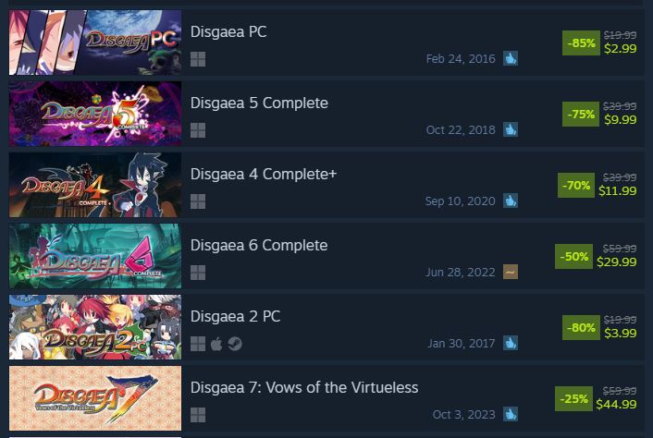Click the $11.99 price of Disgaea 4 Complete+
This screenshot has width=653, height=438.
pyautogui.click(x=618, y=191)
